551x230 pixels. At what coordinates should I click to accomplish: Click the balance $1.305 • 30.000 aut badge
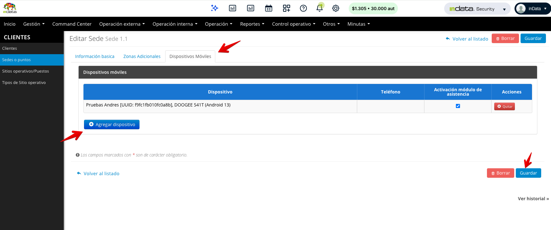coord(373,9)
